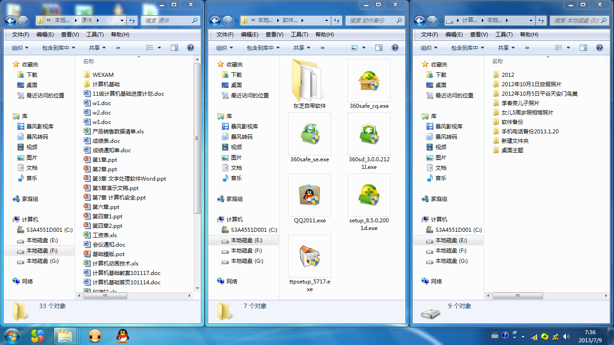This screenshot has width=614, height=345.
Task: Select the 360sd_3.0.0.2121I.exe file
Action: (x=369, y=133)
